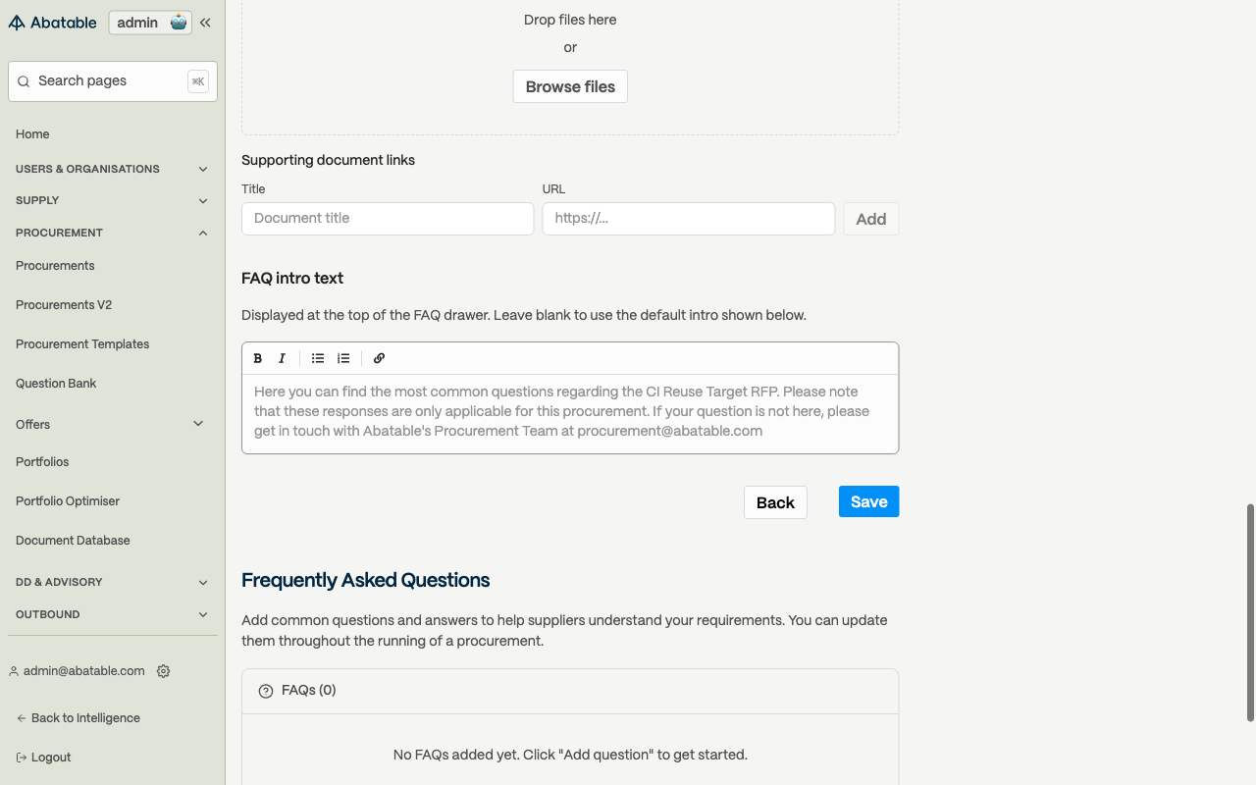This screenshot has width=1256, height=785.
Task: Click the Abatable logo
Action: tap(53, 23)
